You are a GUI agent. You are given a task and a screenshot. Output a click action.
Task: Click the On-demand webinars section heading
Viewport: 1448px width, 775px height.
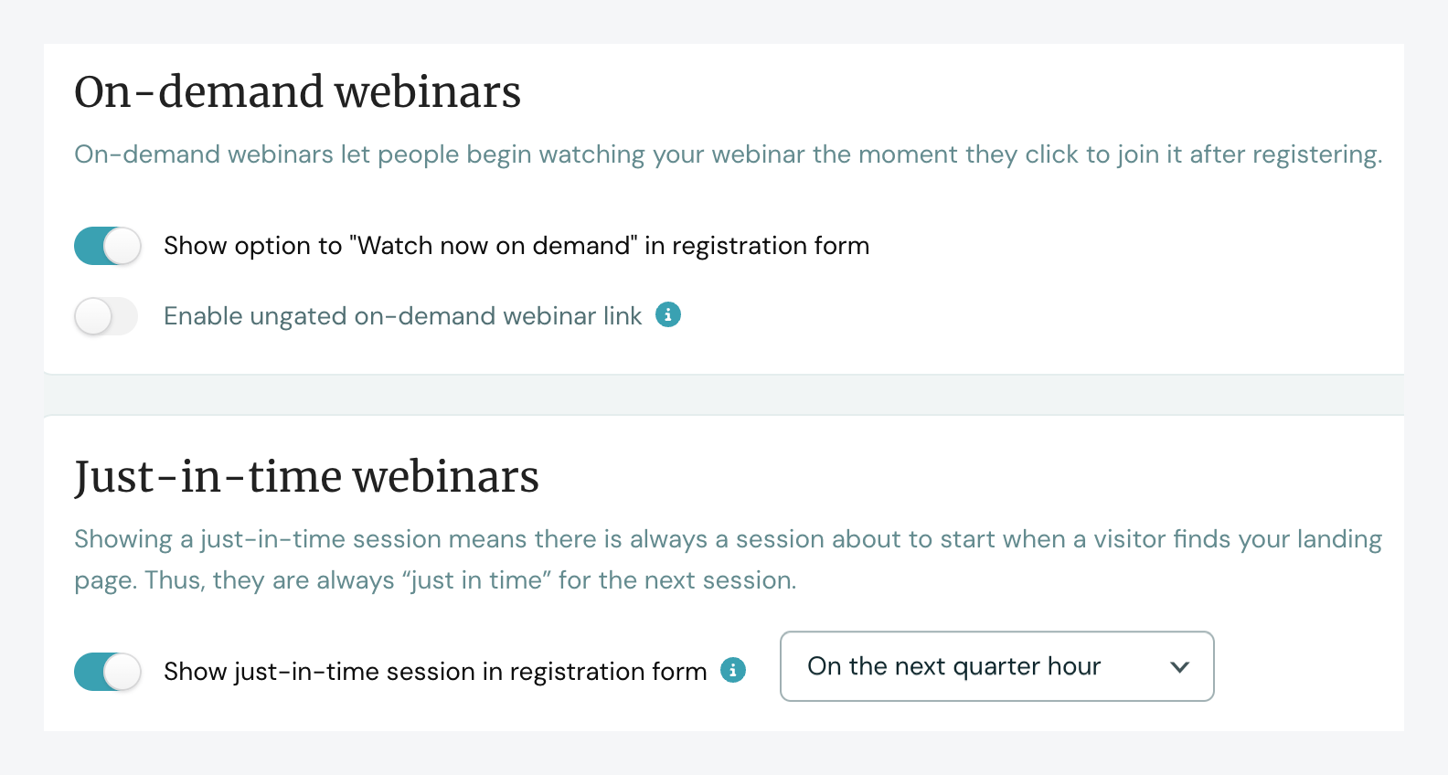coord(297,91)
